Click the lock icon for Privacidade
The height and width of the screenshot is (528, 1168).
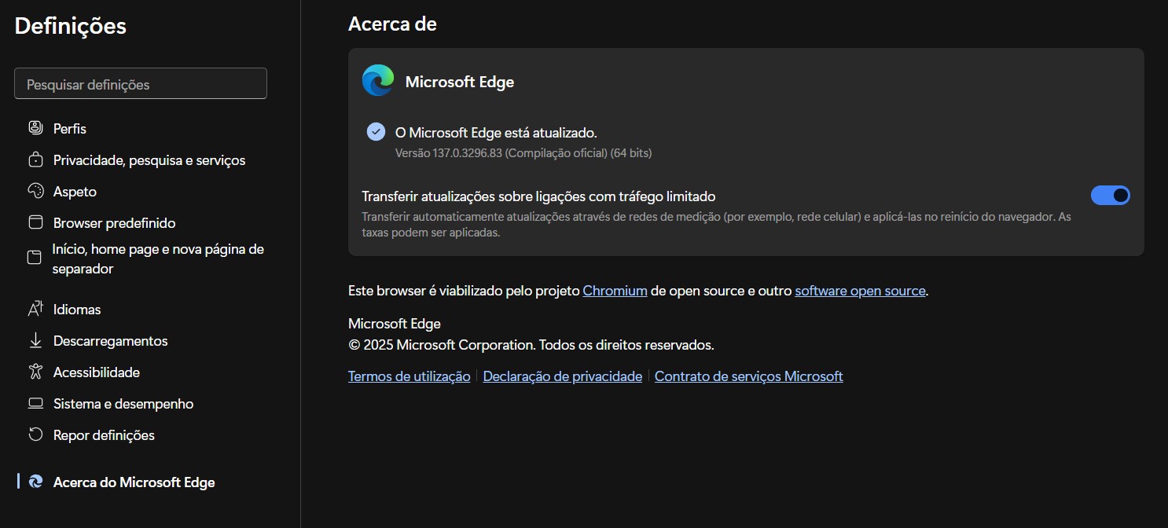pyautogui.click(x=35, y=160)
